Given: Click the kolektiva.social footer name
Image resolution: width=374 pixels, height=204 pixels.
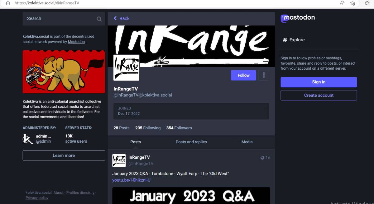Looking at the screenshot, I should click(39, 193).
